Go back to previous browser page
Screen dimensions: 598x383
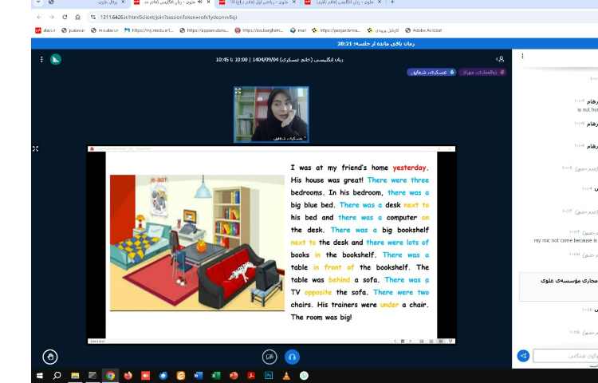[x=39, y=17]
